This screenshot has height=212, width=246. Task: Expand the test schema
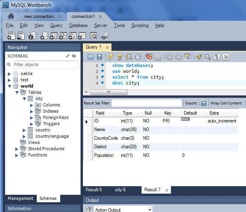coord(9,80)
